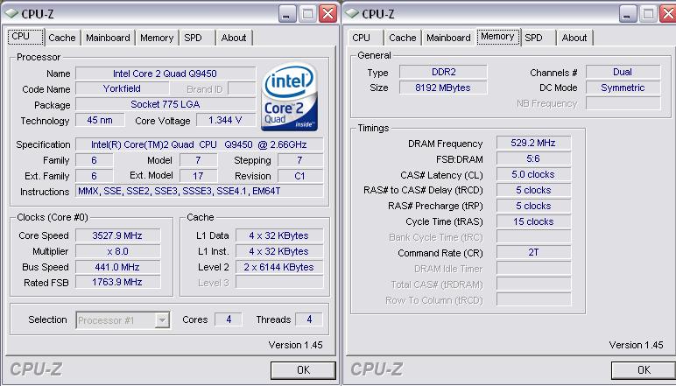Click L1 Inst. cache value

point(279,251)
